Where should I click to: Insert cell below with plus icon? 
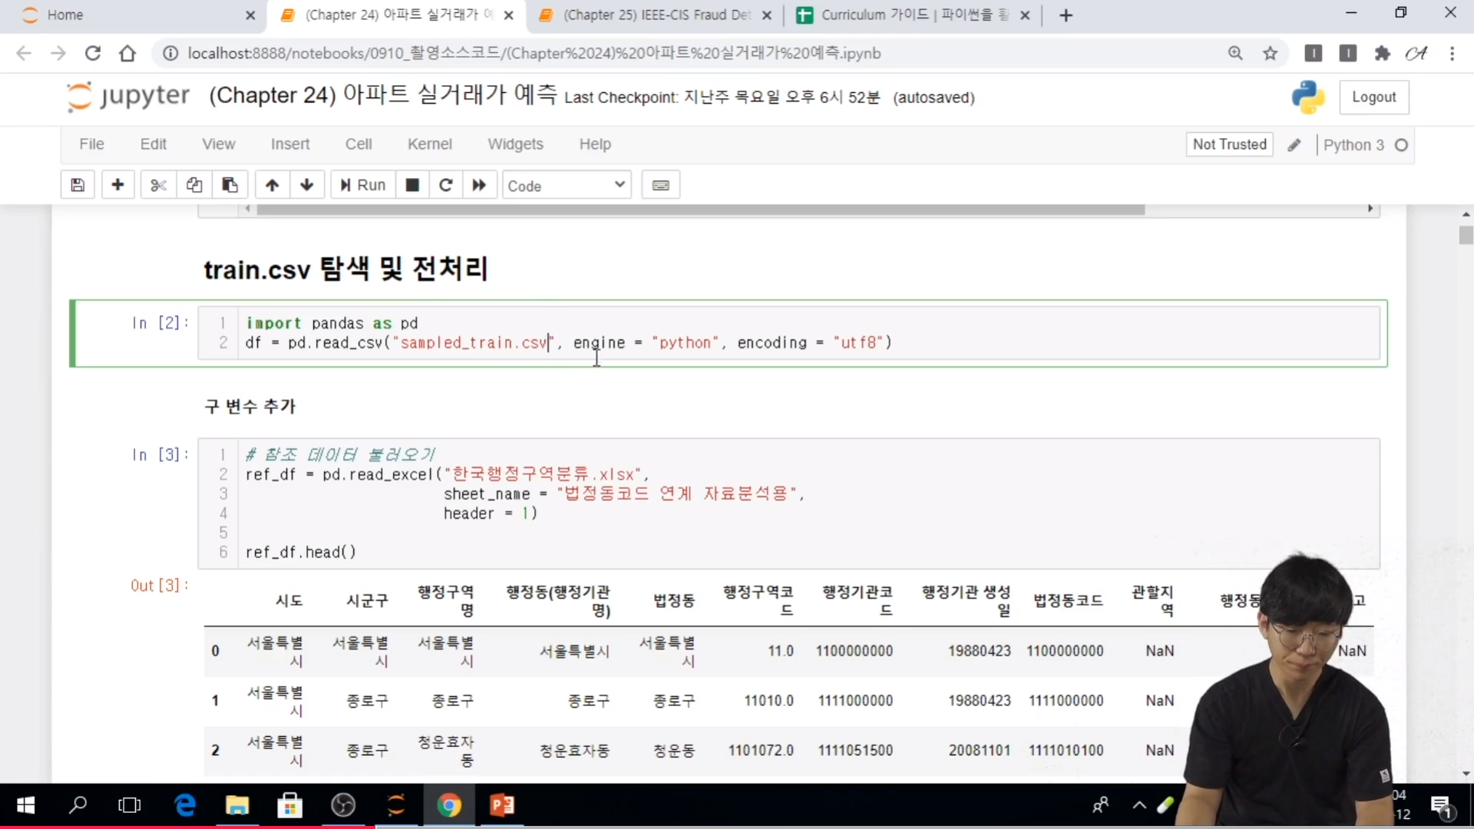117,185
